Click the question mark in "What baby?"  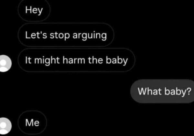(189, 91)
